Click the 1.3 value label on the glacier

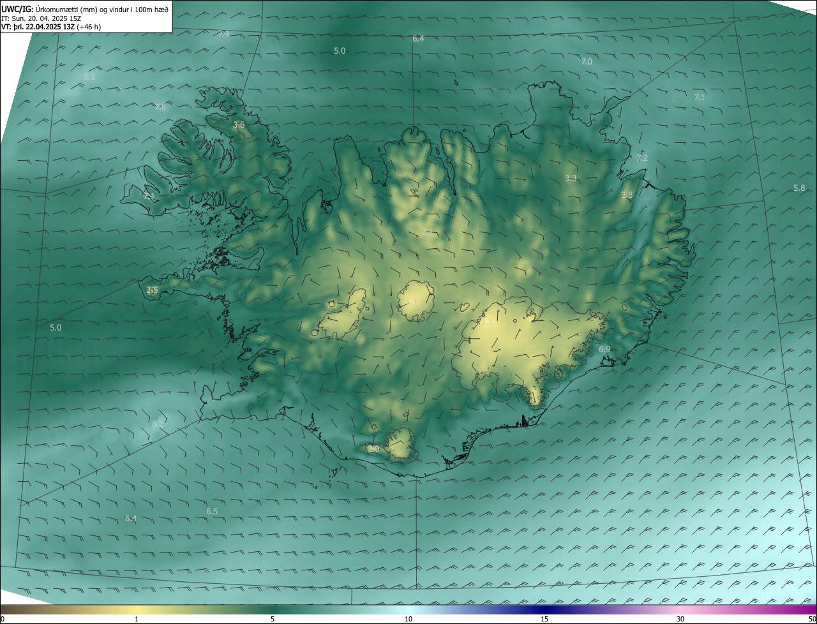(x=412, y=302)
